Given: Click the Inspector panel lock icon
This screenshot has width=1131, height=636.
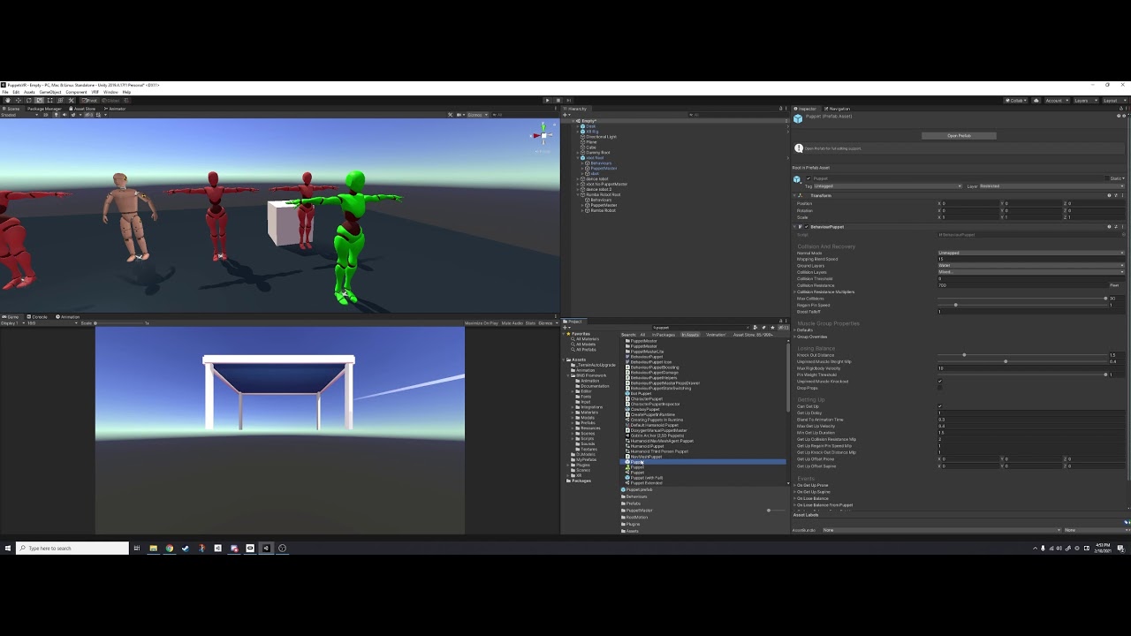Looking at the screenshot, I should pyautogui.click(x=1121, y=109).
